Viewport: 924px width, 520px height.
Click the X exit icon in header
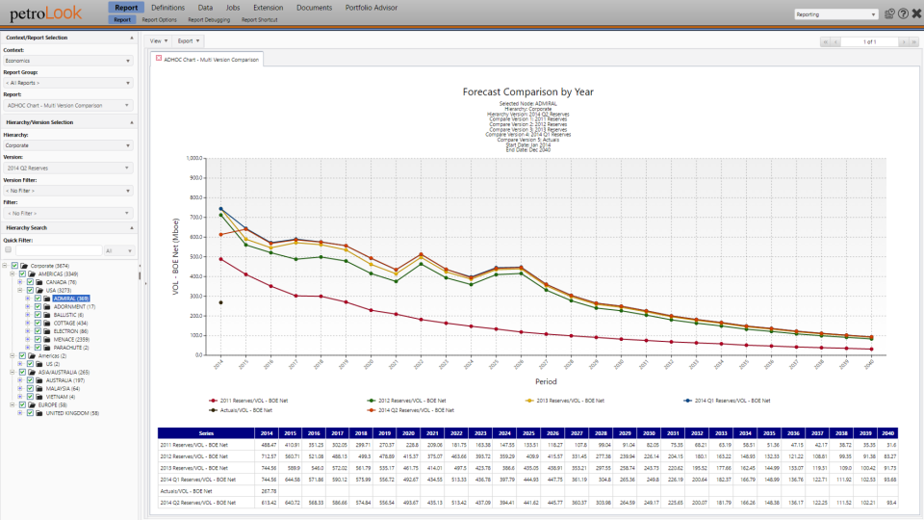(x=916, y=14)
